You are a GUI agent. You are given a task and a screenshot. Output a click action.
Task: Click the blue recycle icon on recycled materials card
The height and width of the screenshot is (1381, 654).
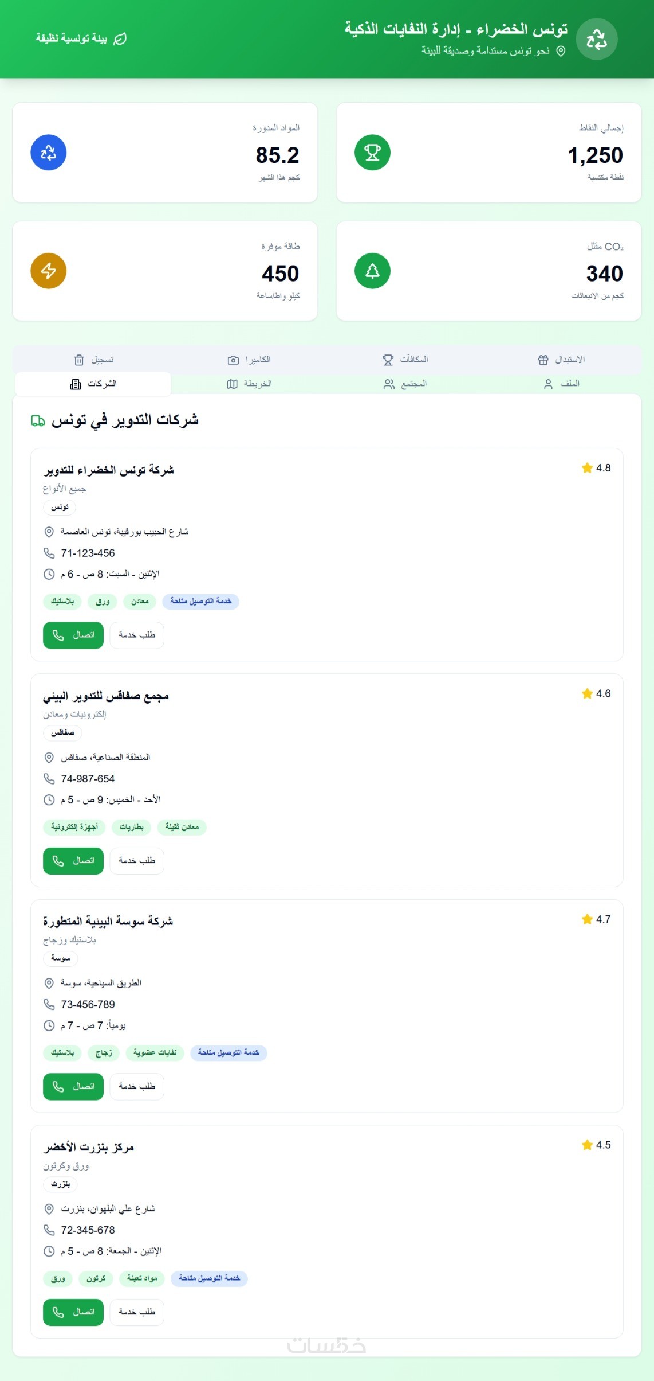(x=49, y=153)
